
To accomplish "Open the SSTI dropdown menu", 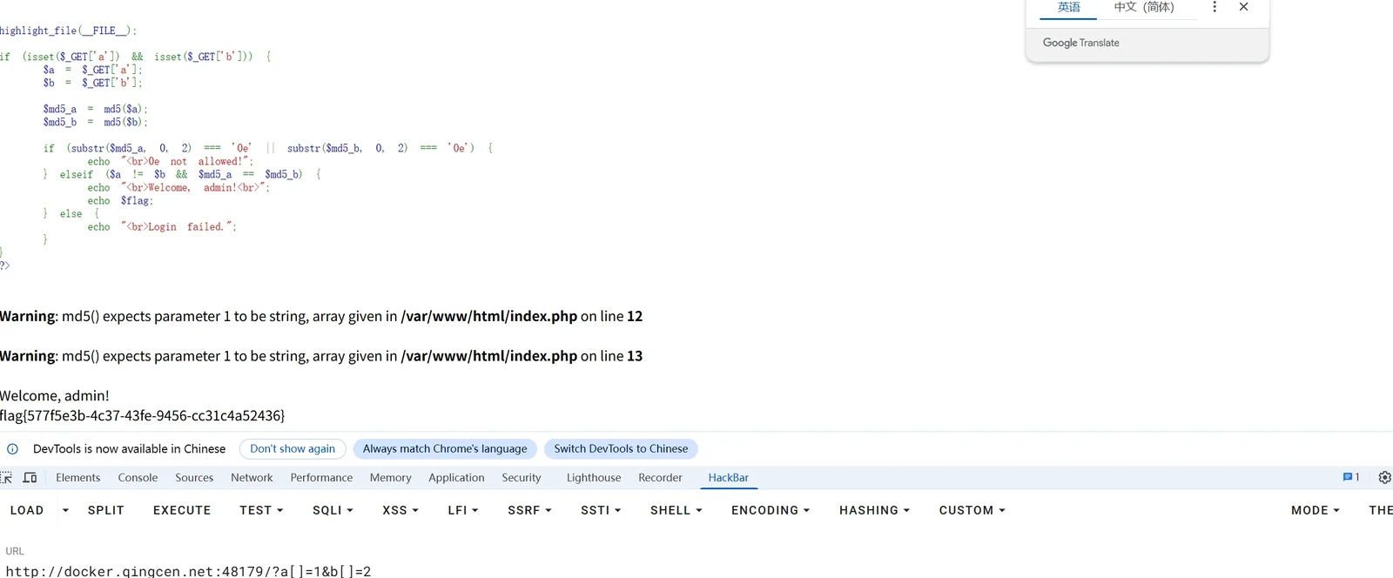I will click(x=601, y=510).
